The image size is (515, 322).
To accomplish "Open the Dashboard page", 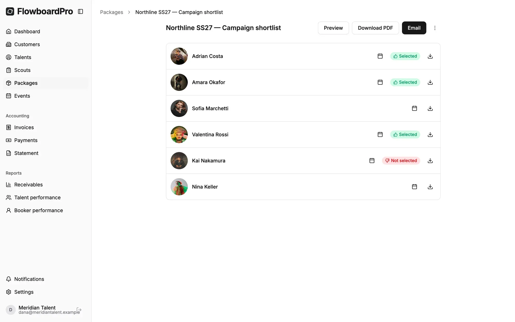I will [46, 31].
